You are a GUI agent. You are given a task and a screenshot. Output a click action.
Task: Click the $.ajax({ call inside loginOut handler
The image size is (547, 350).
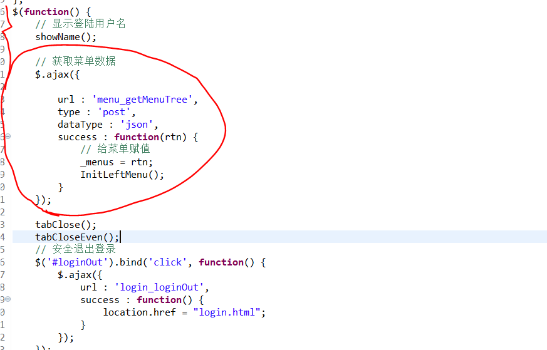(x=80, y=275)
